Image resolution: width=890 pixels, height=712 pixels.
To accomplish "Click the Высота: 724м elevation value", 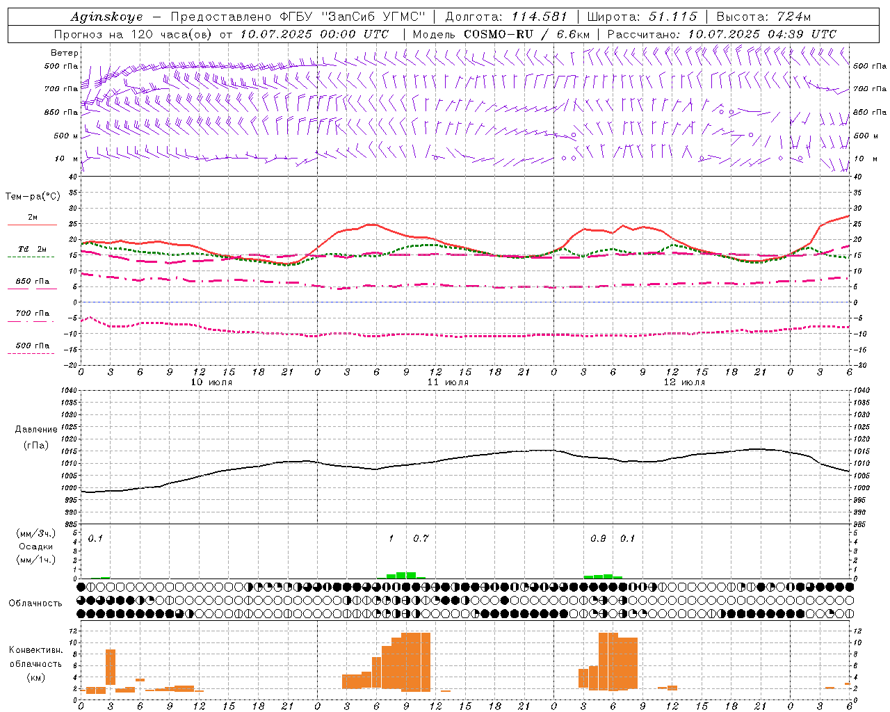I will pyautogui.click(x=763, y=17).
